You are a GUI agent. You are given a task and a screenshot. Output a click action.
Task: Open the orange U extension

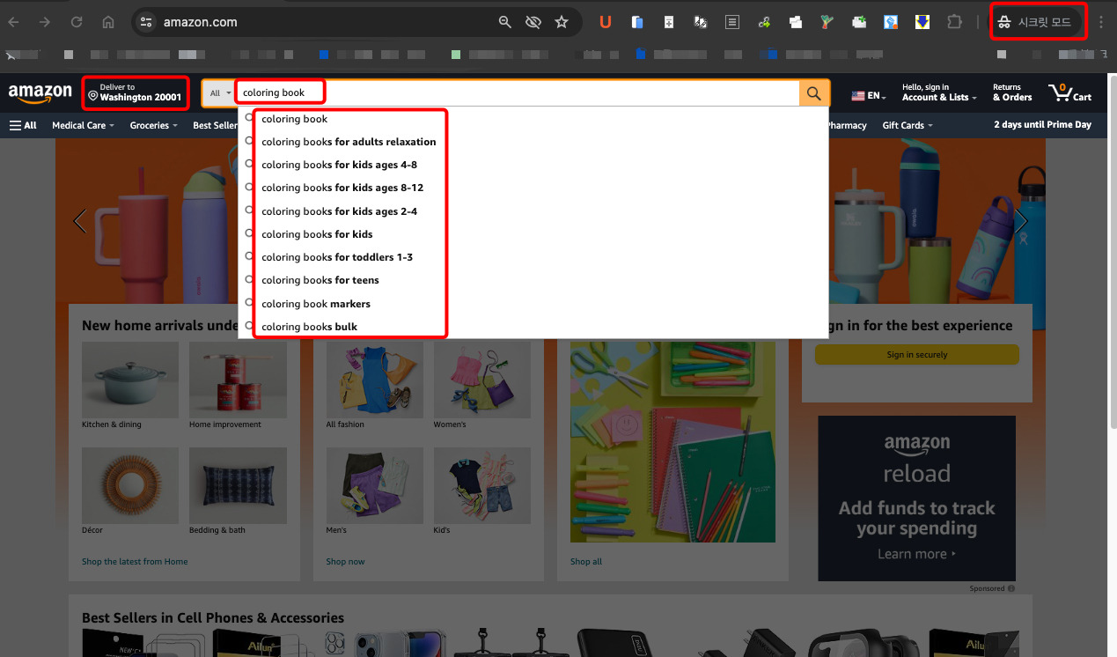point(606,22)
